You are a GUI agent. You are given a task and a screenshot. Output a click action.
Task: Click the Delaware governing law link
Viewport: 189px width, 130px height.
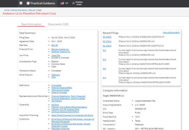coord(56,75)
